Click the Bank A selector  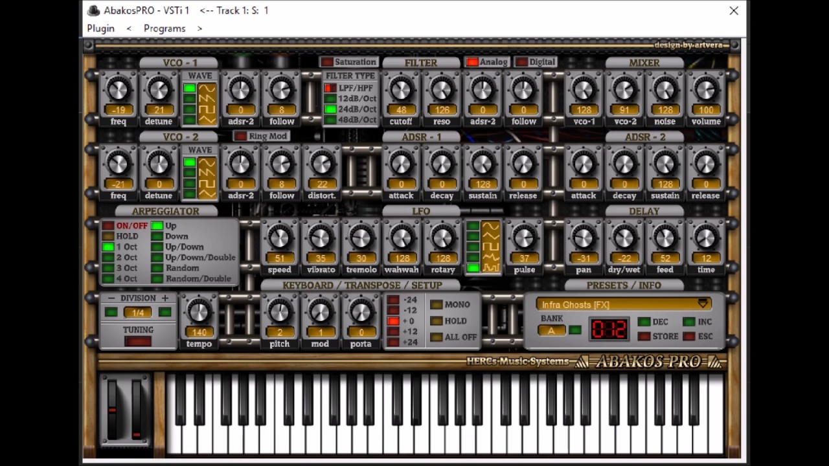551,331
